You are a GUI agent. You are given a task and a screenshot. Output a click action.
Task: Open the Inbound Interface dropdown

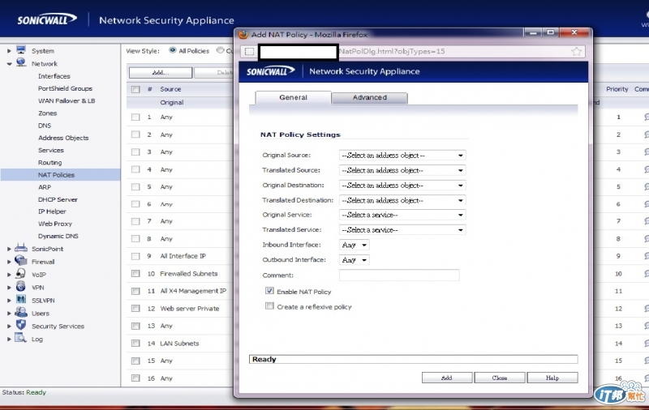355,245
